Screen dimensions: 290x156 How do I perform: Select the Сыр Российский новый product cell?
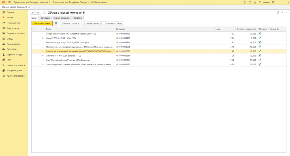(80, 60)
